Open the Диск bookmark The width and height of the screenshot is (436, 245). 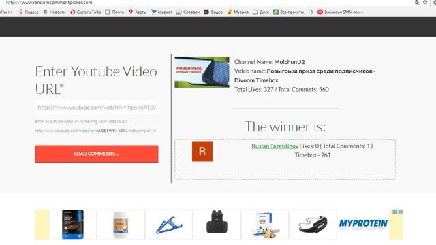coord(261,12)
